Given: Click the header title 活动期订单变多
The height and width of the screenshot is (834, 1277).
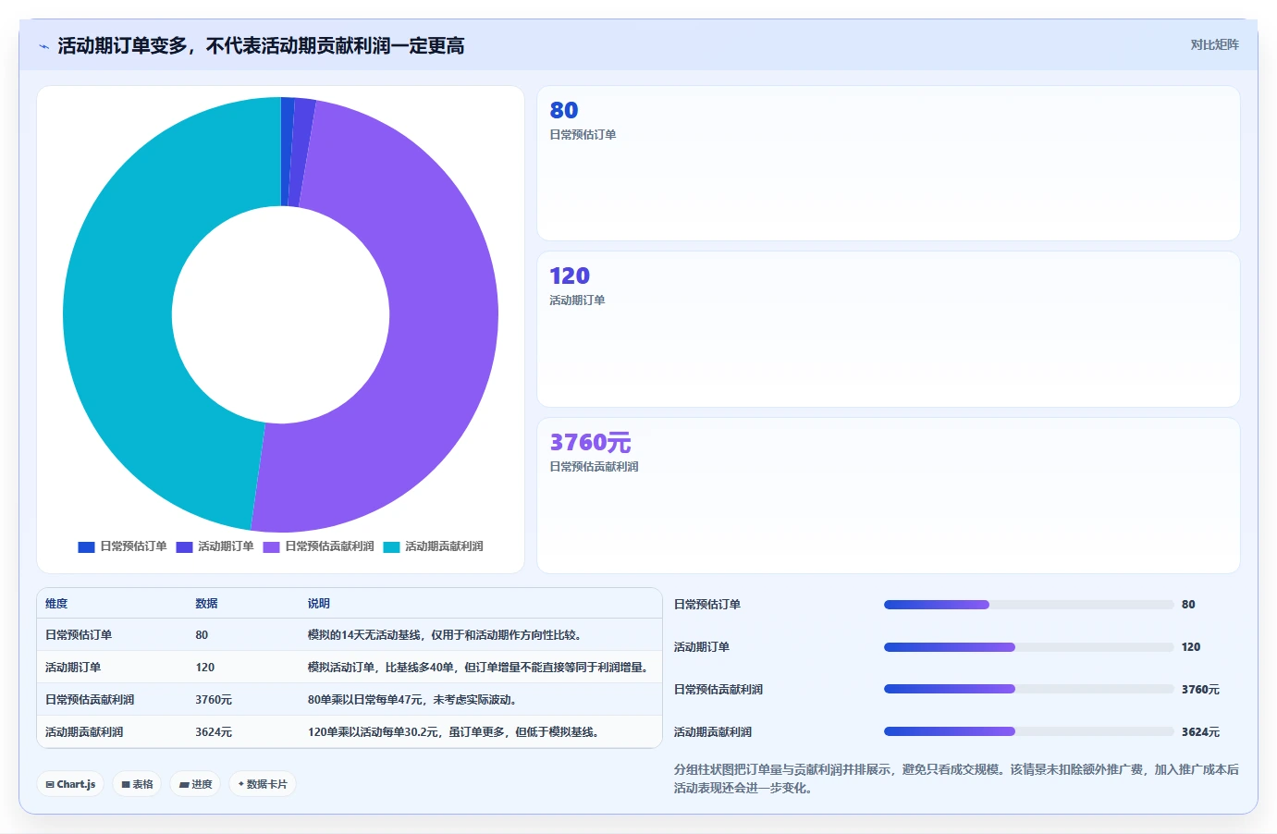Looking at the screenshot, I should [261, 46].
